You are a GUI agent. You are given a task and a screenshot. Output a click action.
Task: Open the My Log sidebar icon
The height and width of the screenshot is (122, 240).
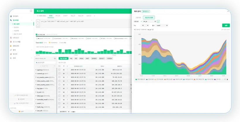(x=11, y=38)
